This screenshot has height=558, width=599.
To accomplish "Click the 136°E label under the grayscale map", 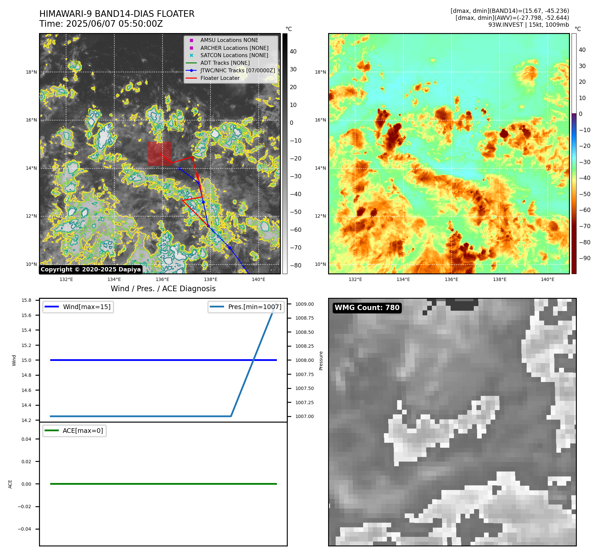I will pos(163,279).
